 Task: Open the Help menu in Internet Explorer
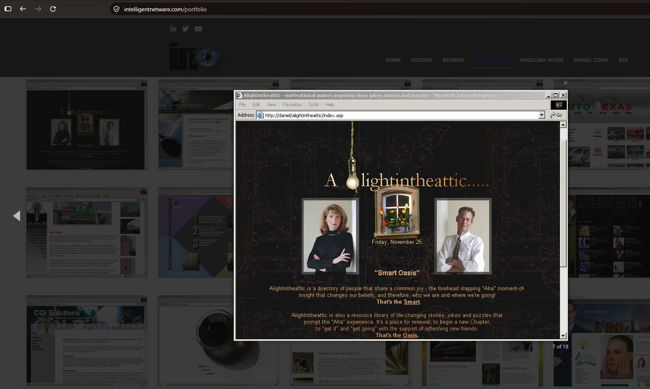[330, 105]
